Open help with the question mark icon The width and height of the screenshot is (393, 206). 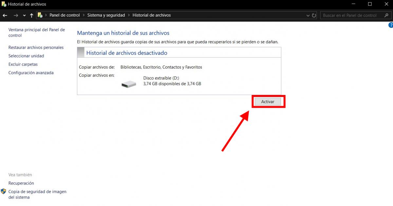(x=390, y=25)
